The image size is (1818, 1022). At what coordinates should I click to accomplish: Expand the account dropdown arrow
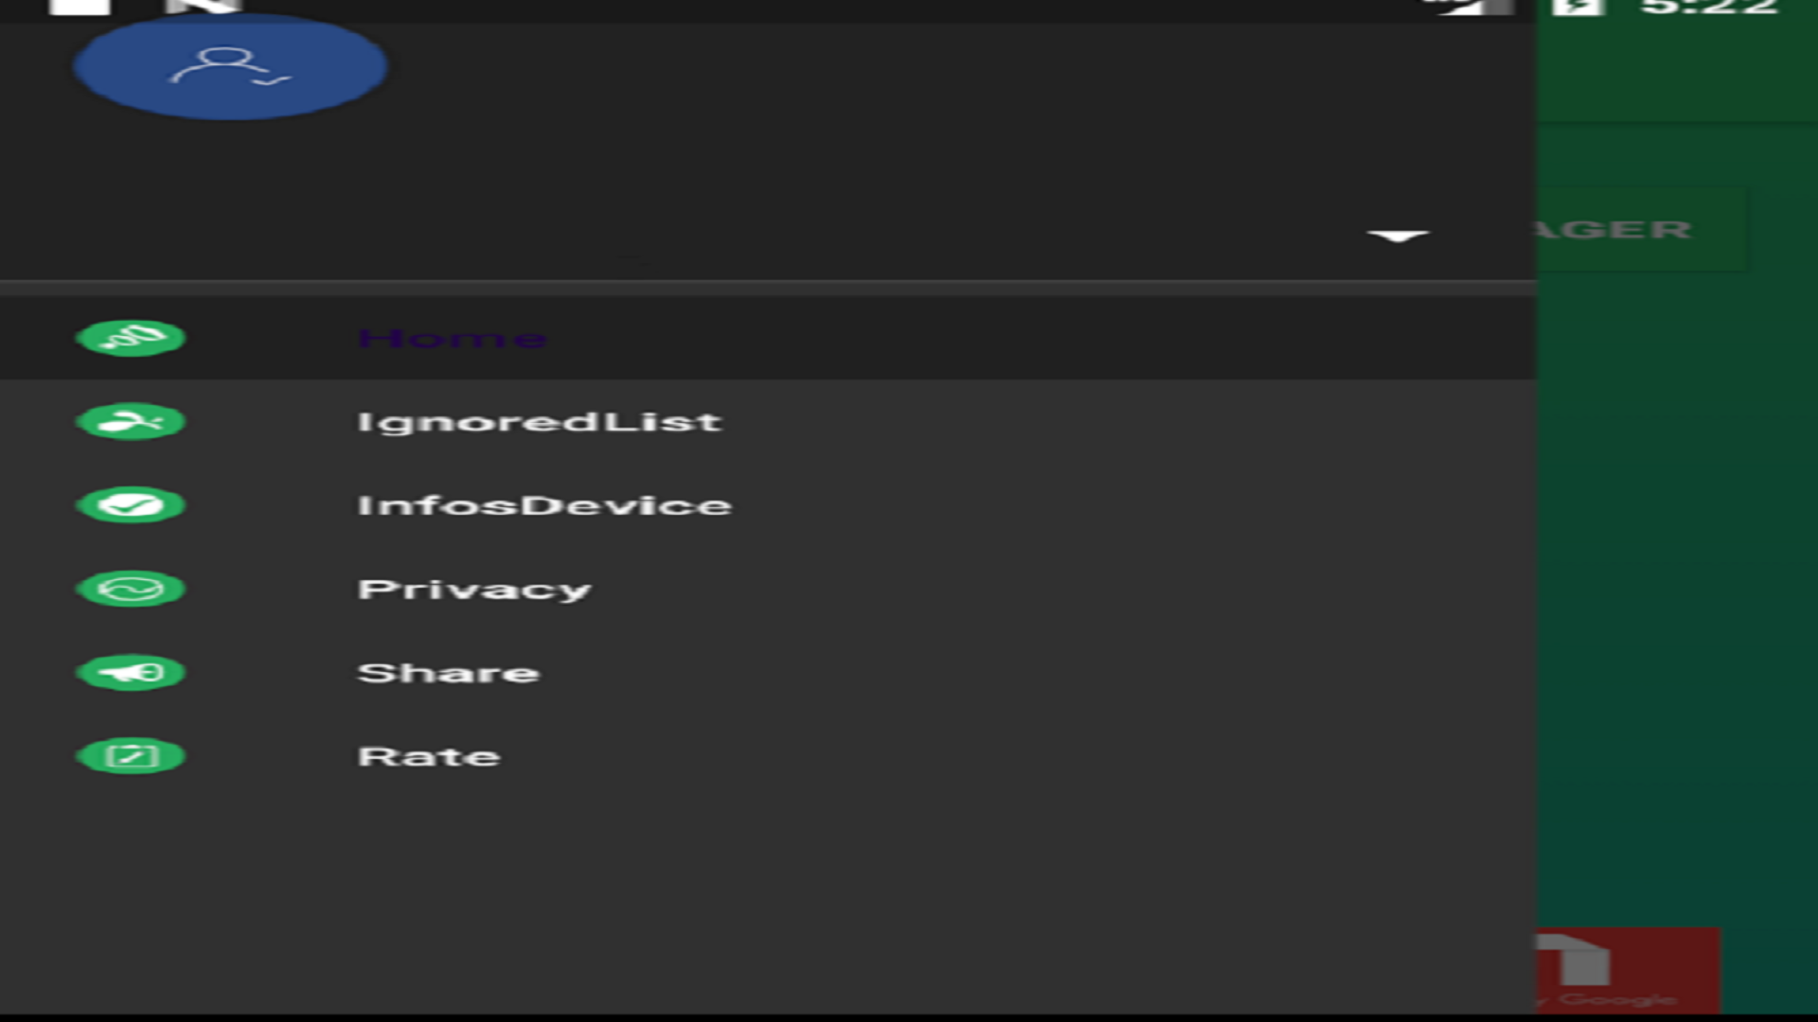pyautogui.click(x=1398, y=236)
